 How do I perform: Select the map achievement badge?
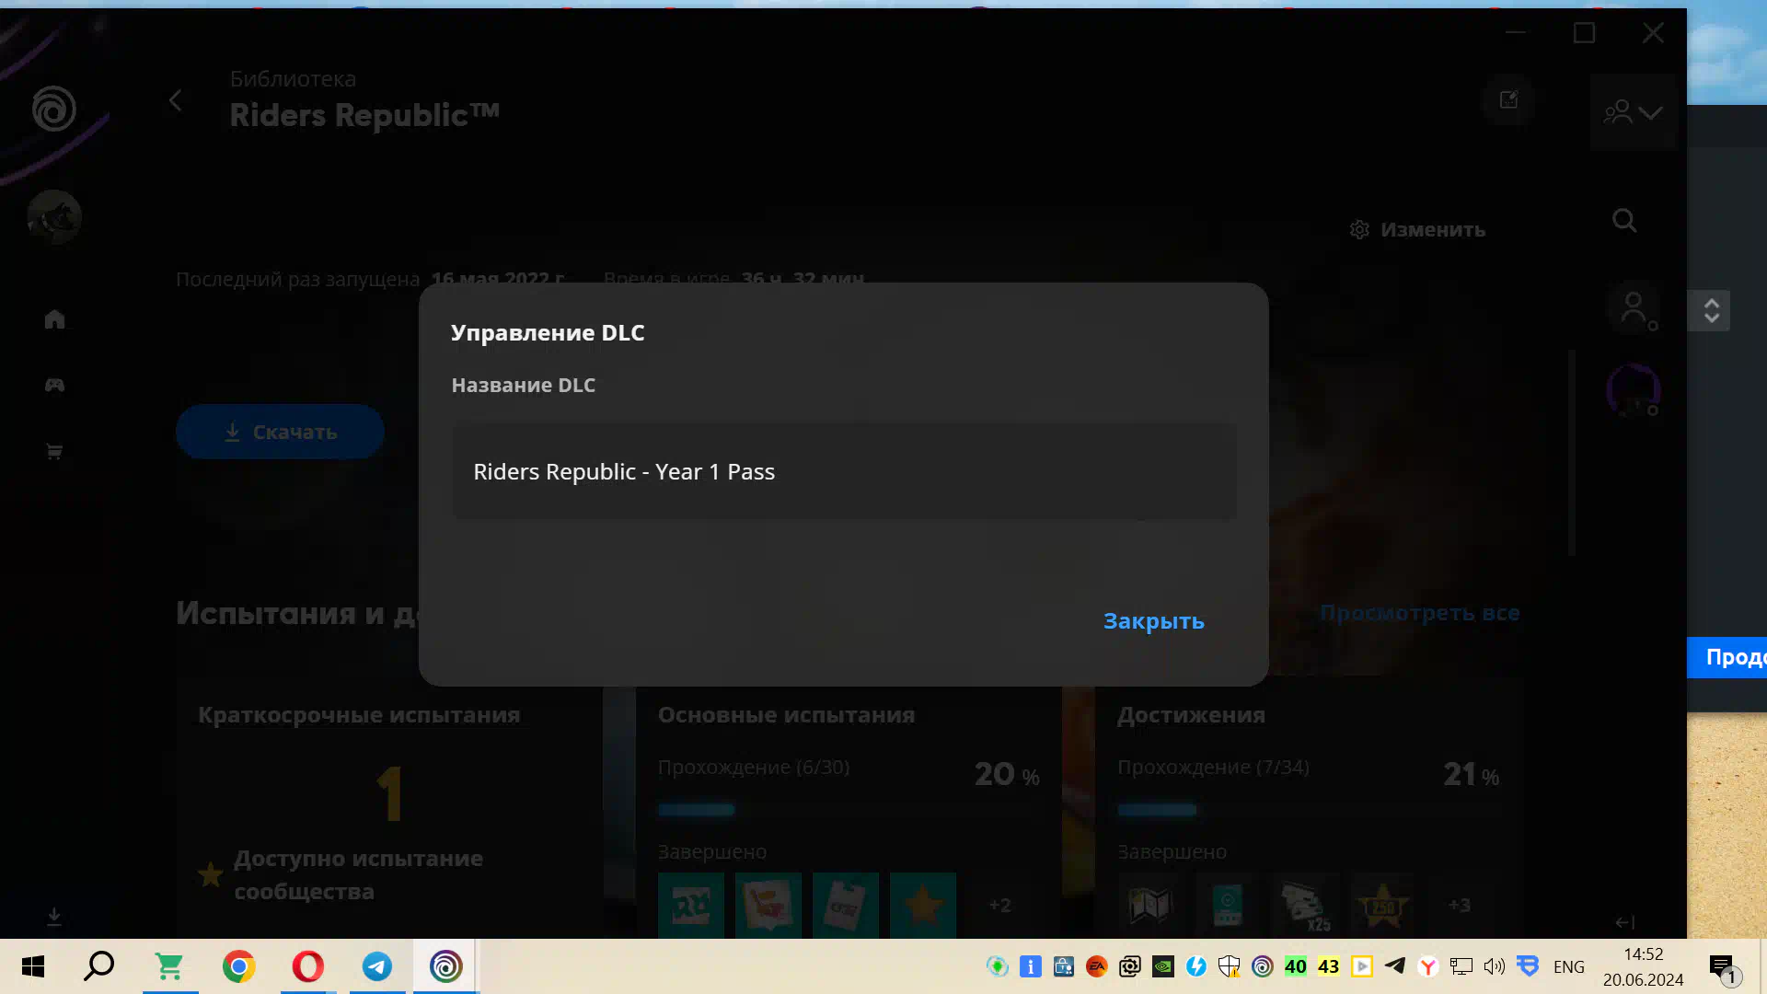[x=1150, y=906]
